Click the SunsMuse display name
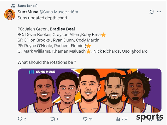Viewport: 167px width, 125px height. [x=28, y=12]
